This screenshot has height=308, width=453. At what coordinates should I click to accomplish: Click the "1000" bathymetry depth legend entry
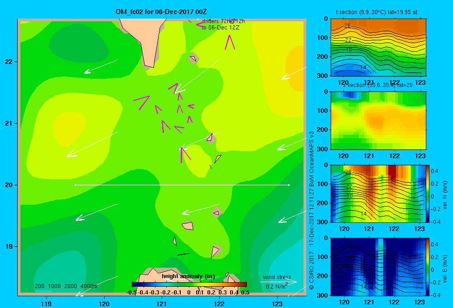(54, 286)
